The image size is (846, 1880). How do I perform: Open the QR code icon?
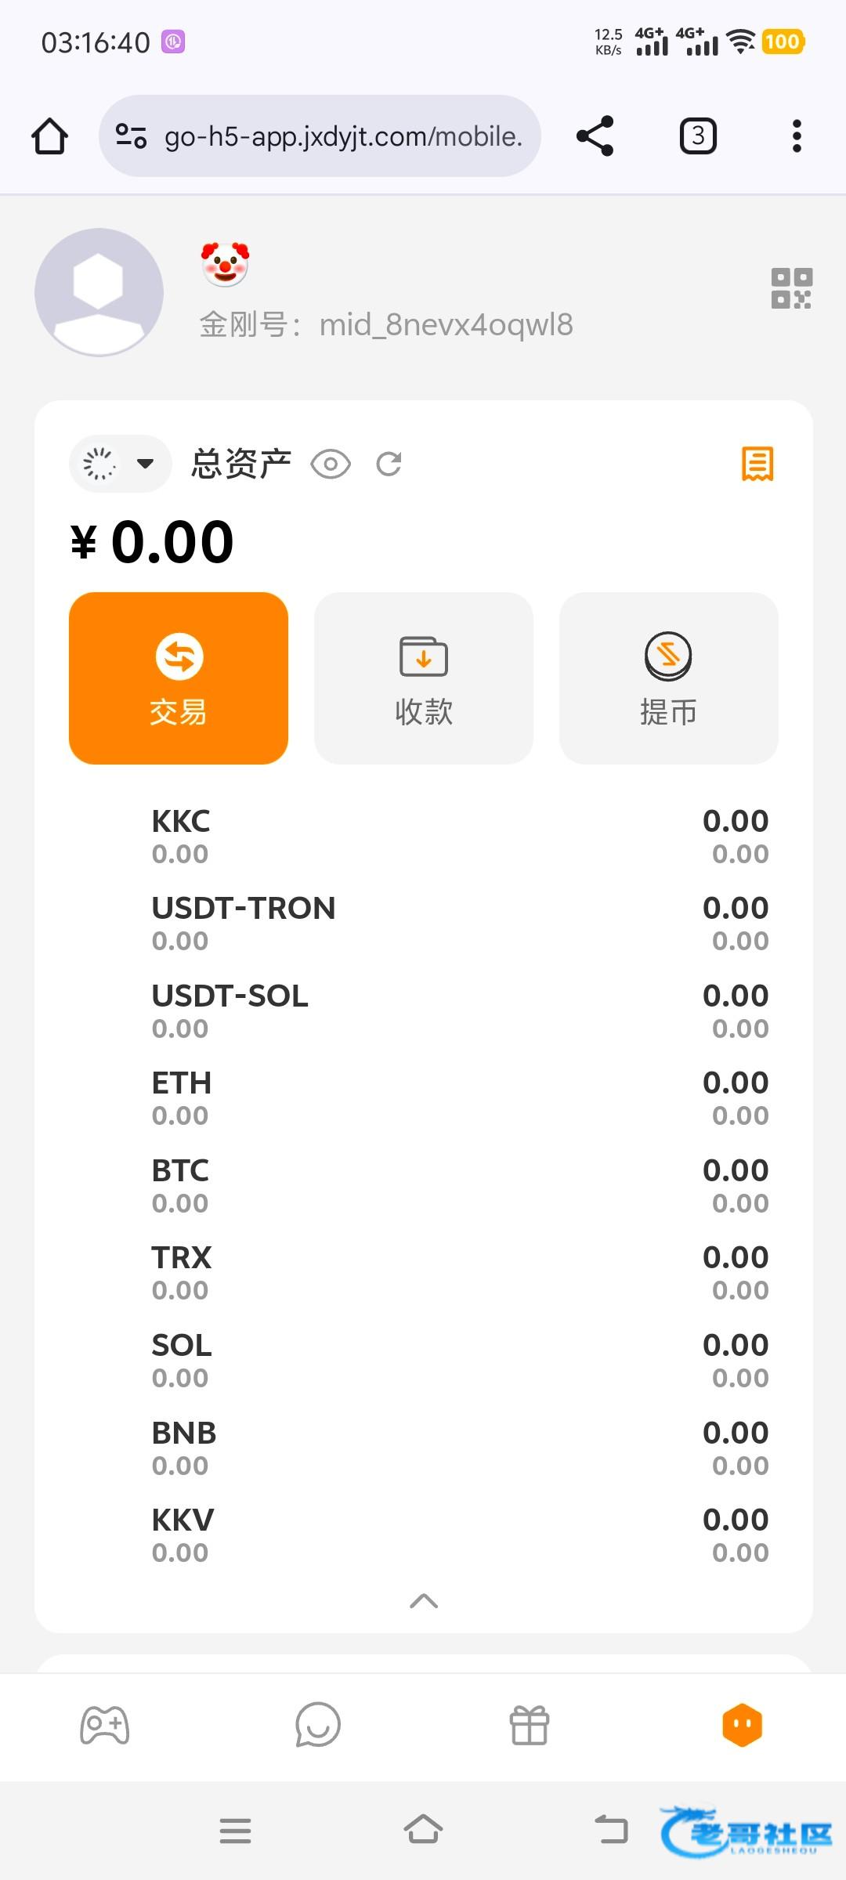pos(791,288)
